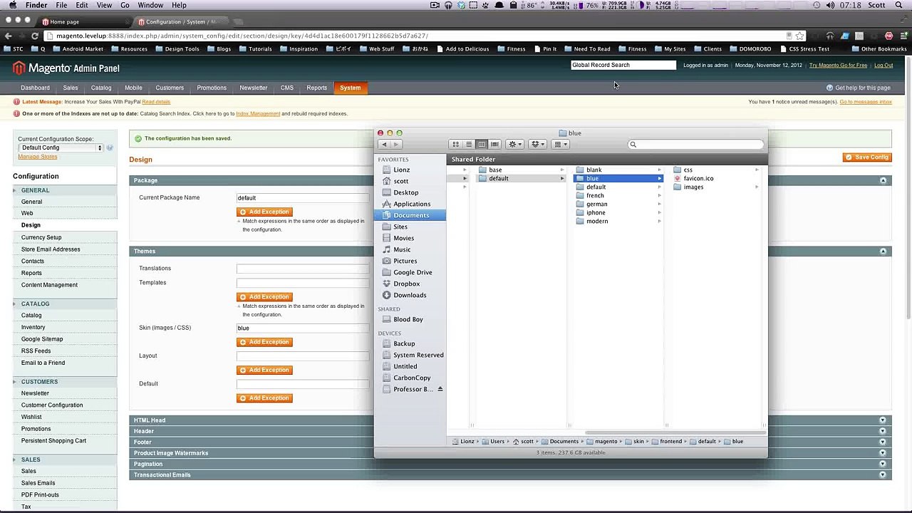Open Finder action gear menu
The width and height of the screenshot is (912, 513).
point(514,144)
